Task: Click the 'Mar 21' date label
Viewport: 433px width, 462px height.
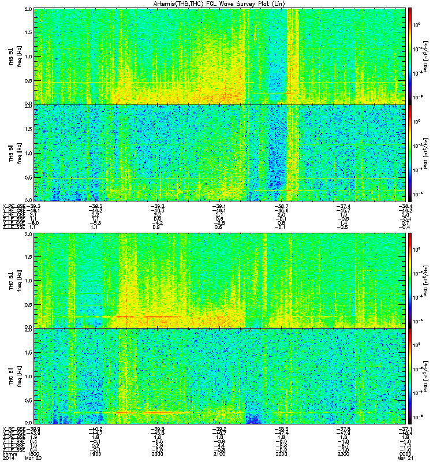Action: (405, 458)
